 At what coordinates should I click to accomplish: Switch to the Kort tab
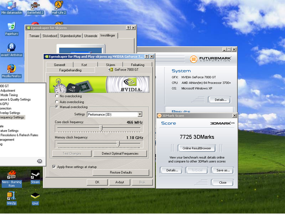pyautogui.click(x=84, y=65)
